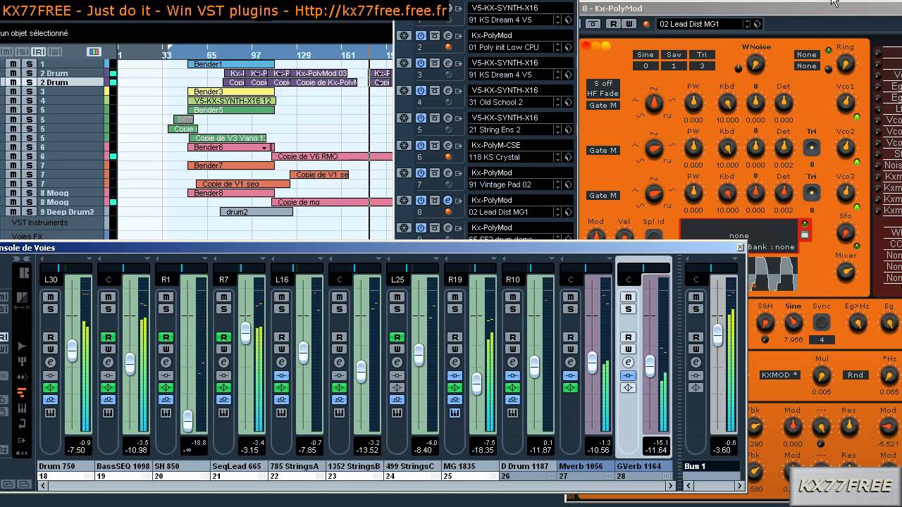This screenshot has height=507, width=902.
Task: Click the GVerb 1164 channel name label
Action: tap(644, 466)
